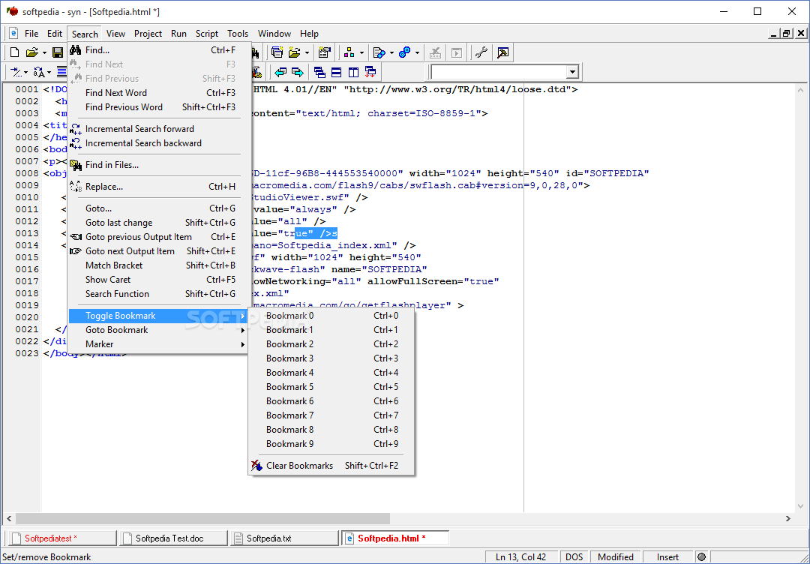Expand the Marker submenu
This screenshot has width=810, height=564.
pos(159,344)
